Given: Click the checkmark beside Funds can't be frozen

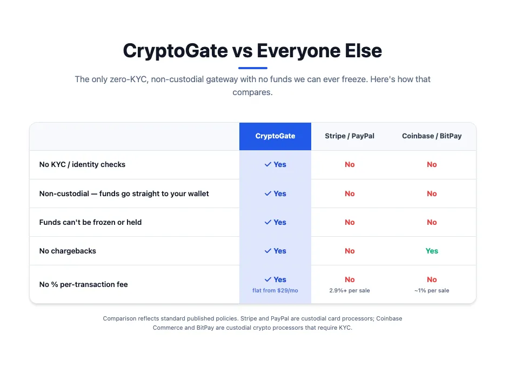Looking at the screenshot, I should point(268,222).
